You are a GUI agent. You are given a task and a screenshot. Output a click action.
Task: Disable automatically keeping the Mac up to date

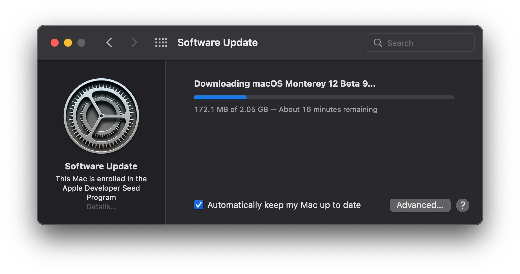tap(199, 205)
